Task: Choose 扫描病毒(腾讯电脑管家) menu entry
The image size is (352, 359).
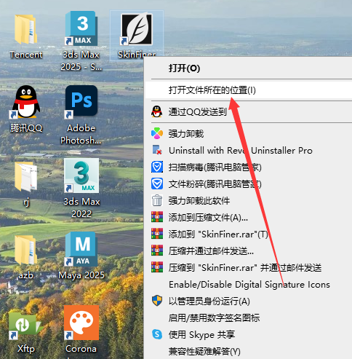Action: point(249,167)
